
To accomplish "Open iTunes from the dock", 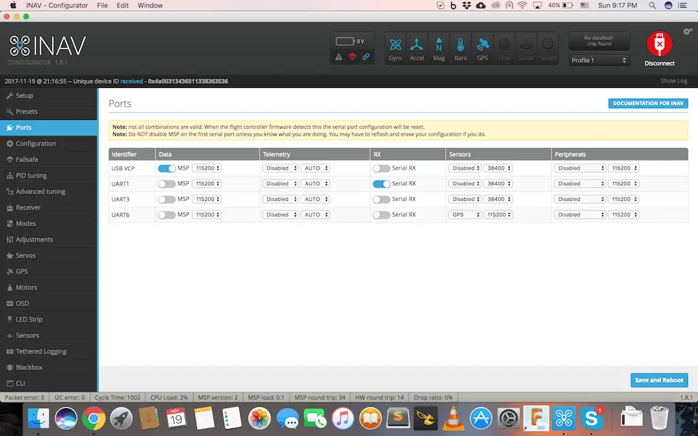I will click(343, 418).
